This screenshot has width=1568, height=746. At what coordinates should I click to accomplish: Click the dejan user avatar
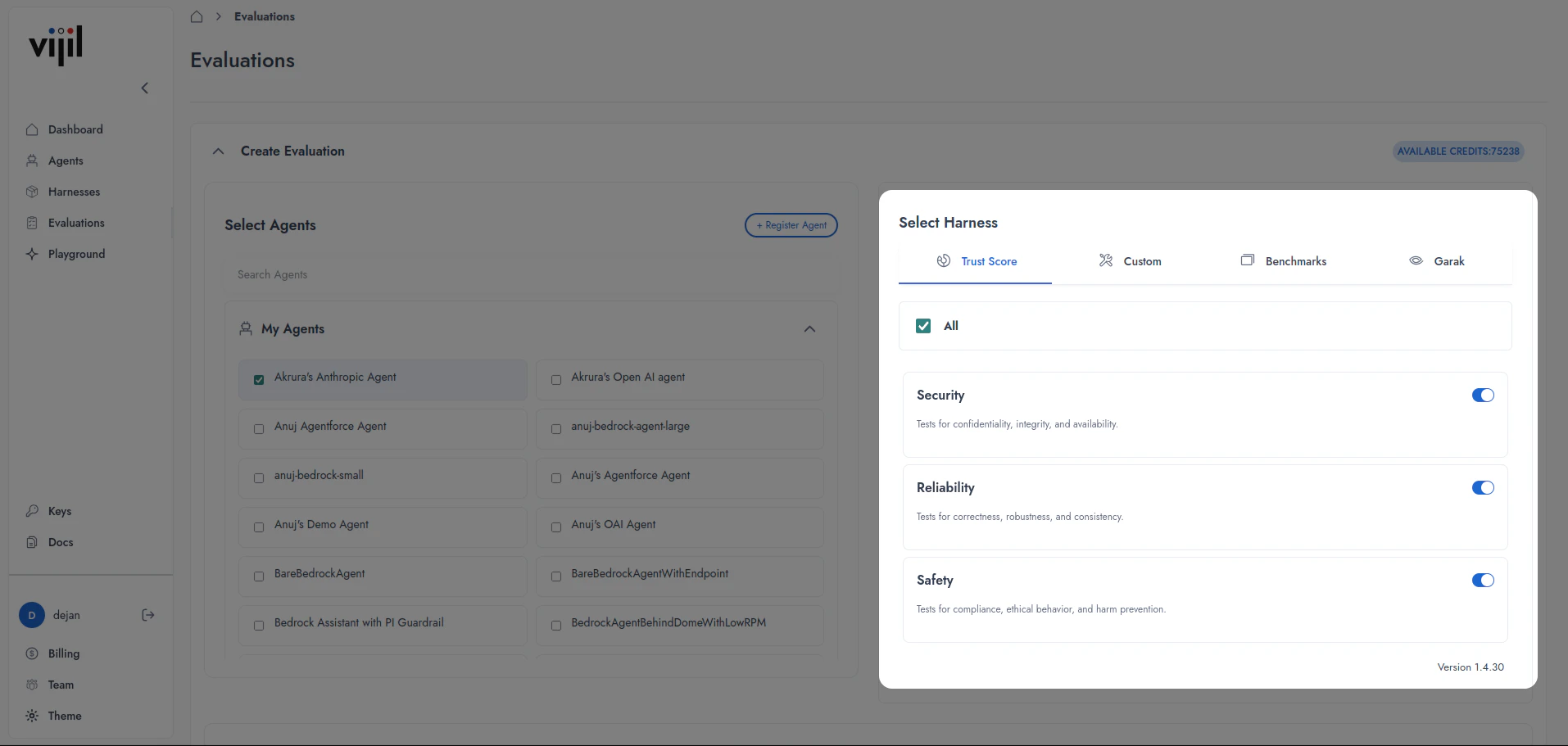pyautogui.click(x=32, y=615)
